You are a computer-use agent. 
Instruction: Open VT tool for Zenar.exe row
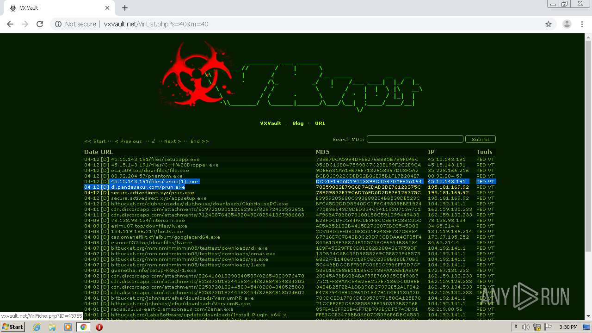(x=491, y=309)
